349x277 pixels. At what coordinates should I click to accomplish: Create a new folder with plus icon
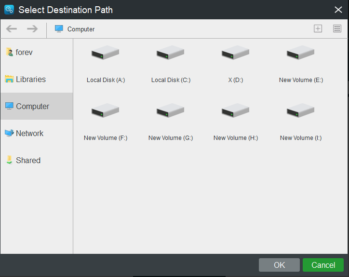[x=318, y=28]
